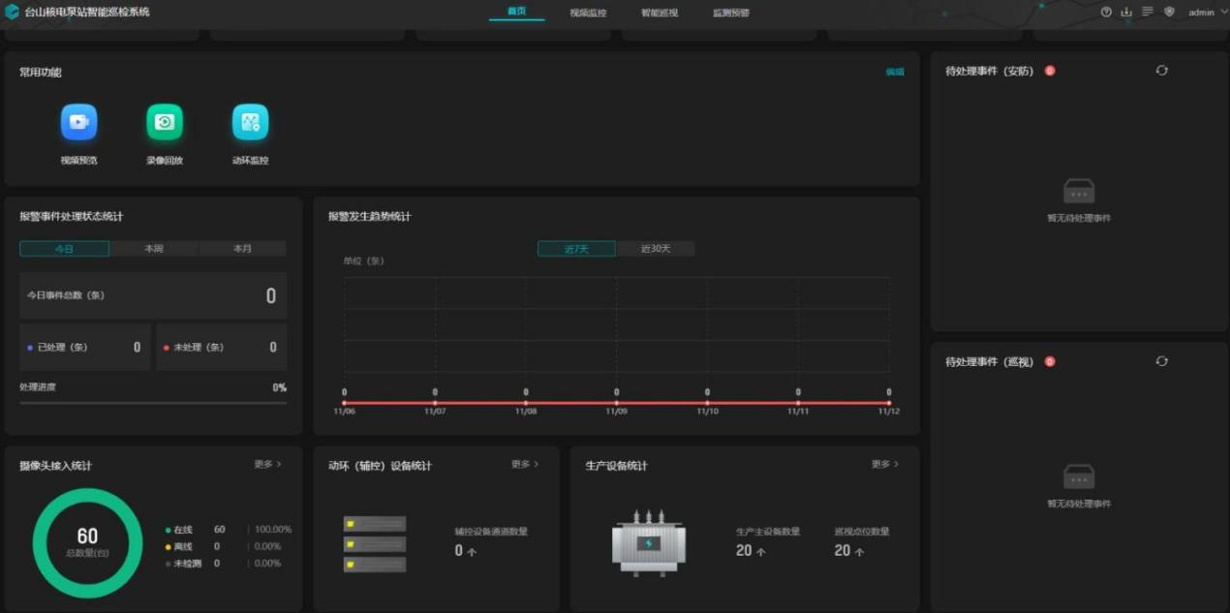
Task: Expand 更多 in 摄像头接入统计 panel
Action: pos(267,465)
